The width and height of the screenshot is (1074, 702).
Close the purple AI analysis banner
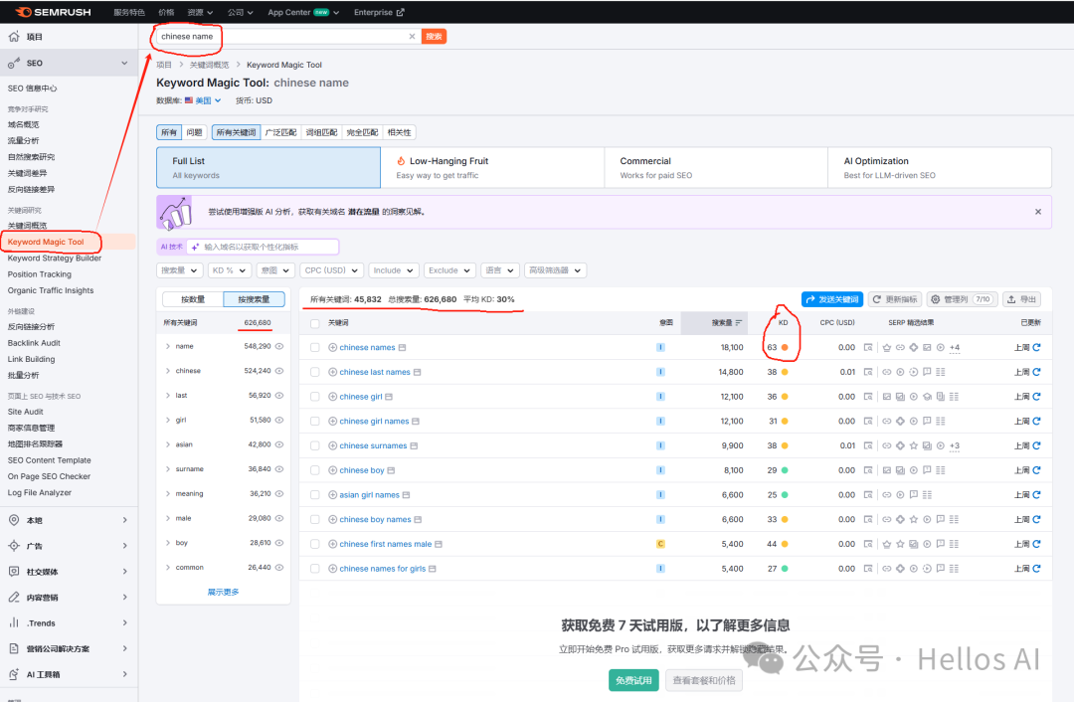[x=1038, y=212]
